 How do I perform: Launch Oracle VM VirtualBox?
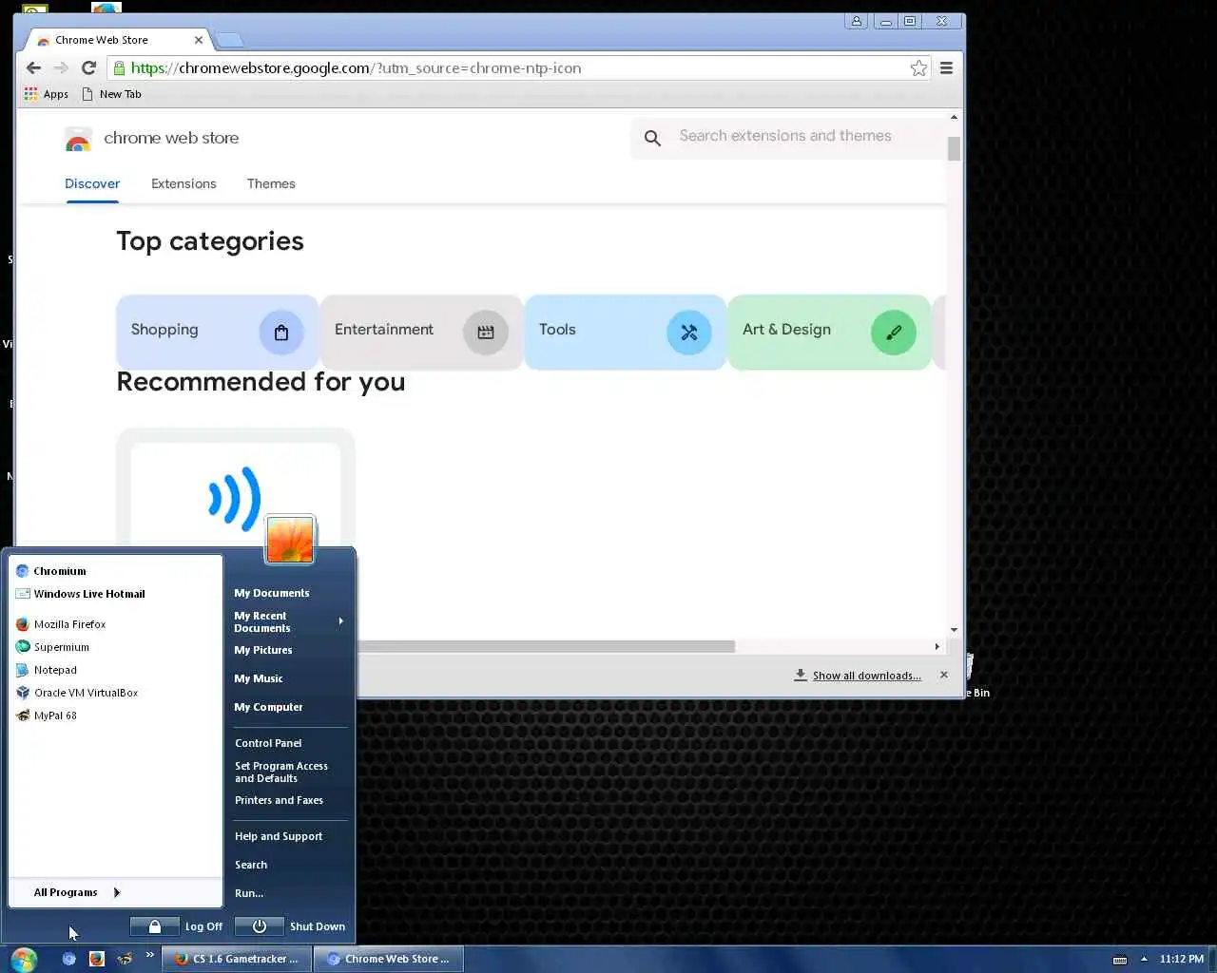(x=77, y=693)
